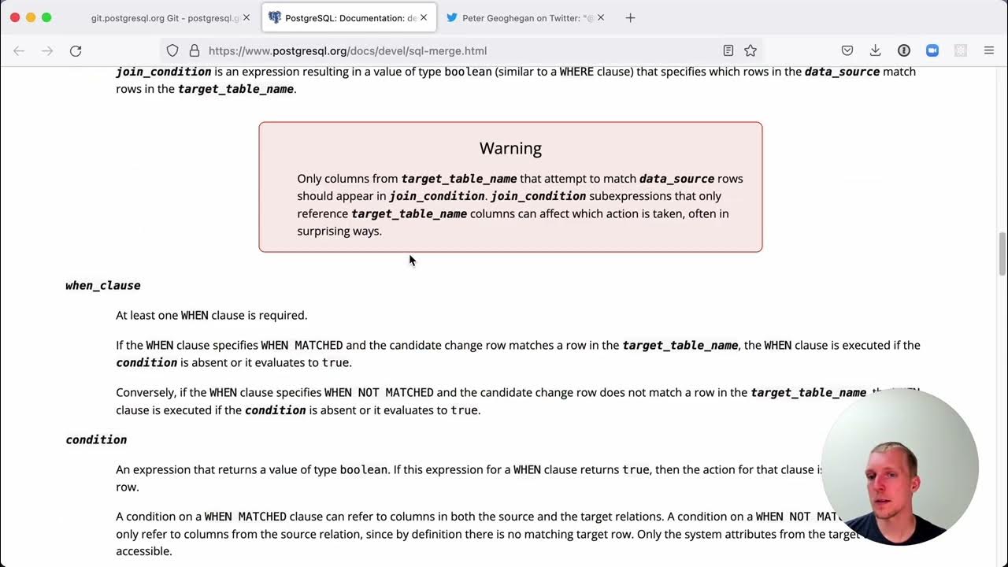This screenshot has height=567, width=1008.
Task: Click the text 'At least one WHEN clause is required.'
Action: point(212,315)
